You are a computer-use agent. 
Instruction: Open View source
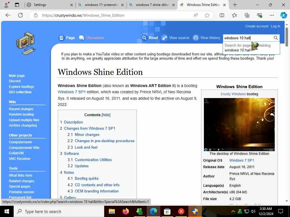point(176,38)
